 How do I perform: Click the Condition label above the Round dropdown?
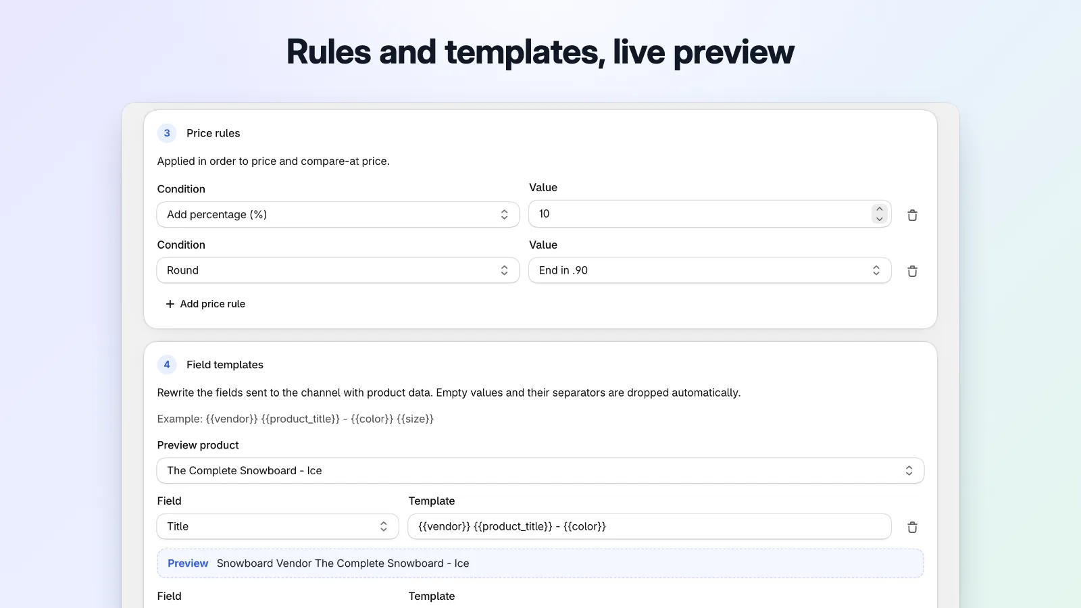point(181,245)
